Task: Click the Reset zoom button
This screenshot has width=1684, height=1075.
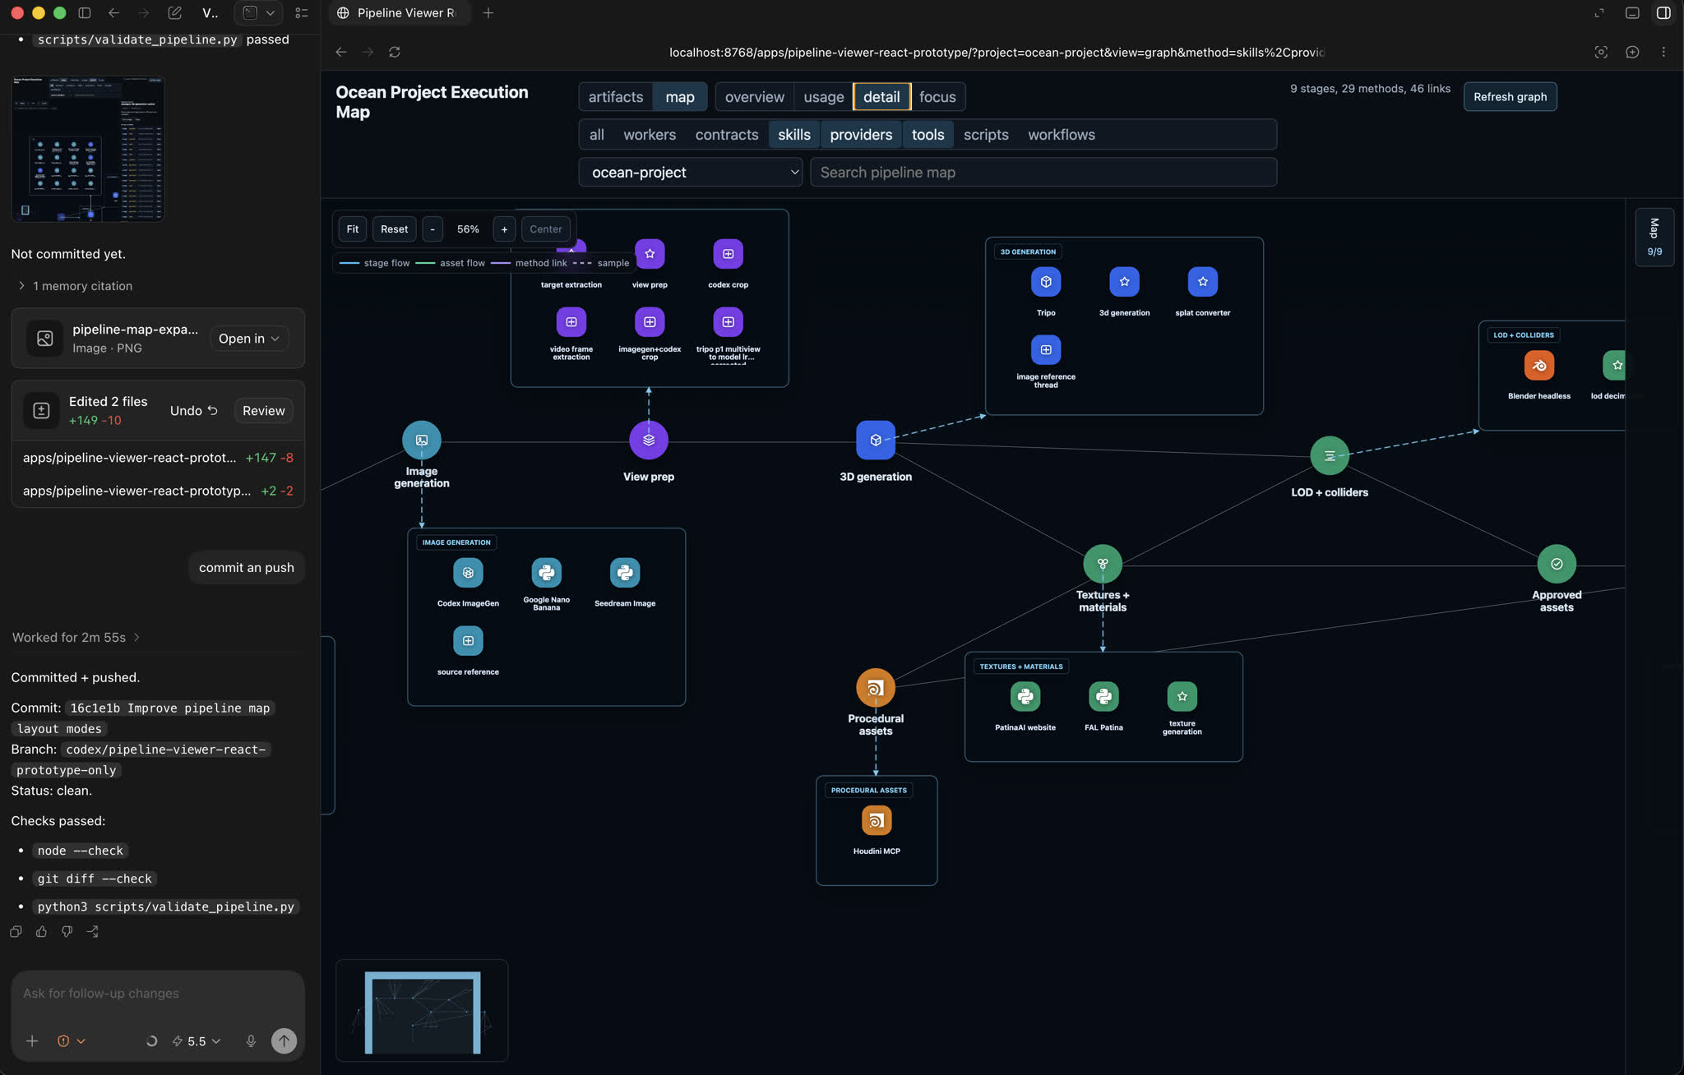Action: point(394,229)
